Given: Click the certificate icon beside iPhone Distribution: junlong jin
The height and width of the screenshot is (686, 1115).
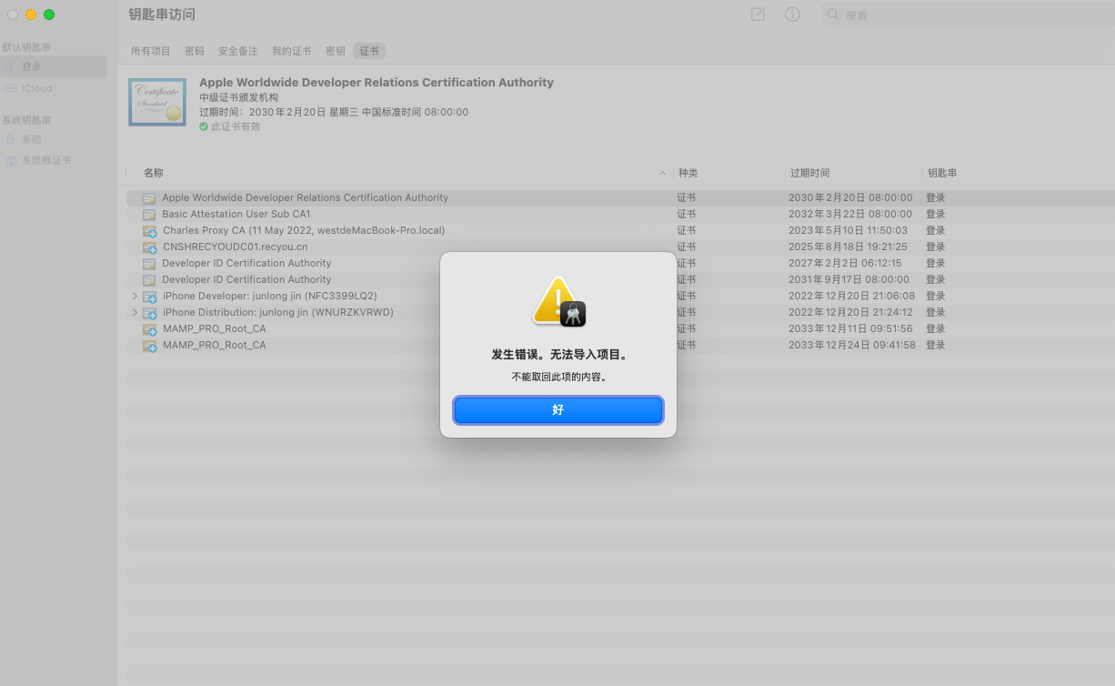Looking at the screenshot, I should 149,313.
